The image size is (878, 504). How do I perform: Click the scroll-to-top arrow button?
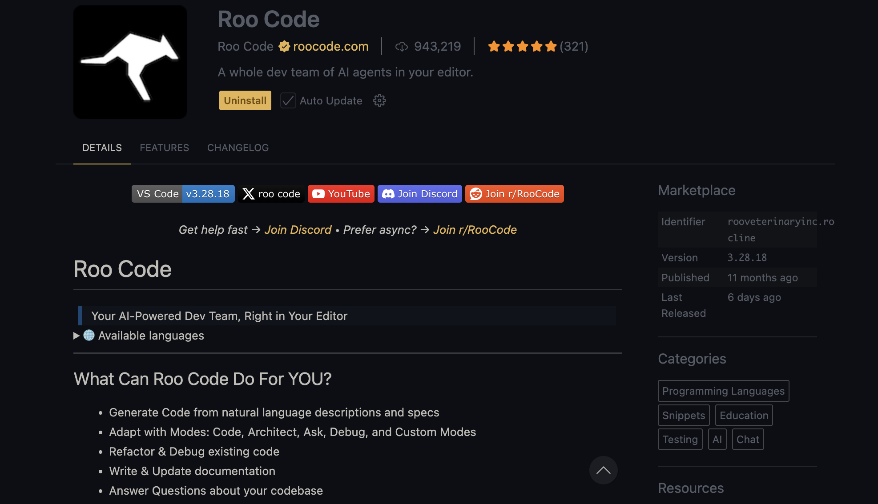click(x=603, y=470)
